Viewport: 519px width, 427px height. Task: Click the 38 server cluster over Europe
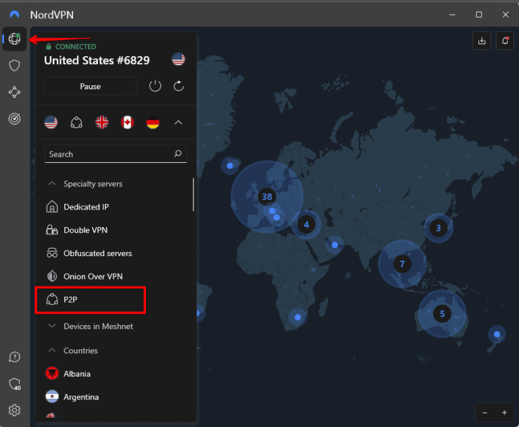click(267, 197)
